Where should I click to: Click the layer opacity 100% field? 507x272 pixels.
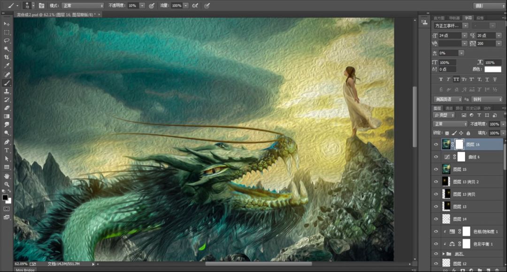coord(494,124)
